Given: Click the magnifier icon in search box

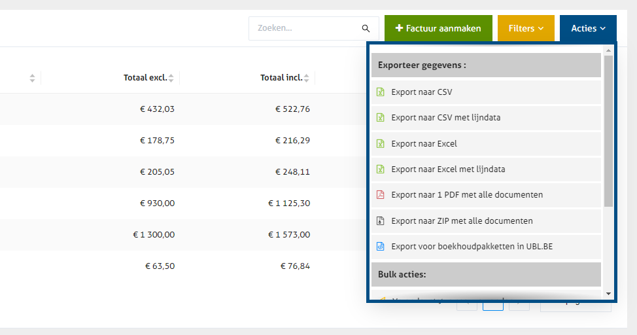Looking at the screenshot, I should pos(366,29).
